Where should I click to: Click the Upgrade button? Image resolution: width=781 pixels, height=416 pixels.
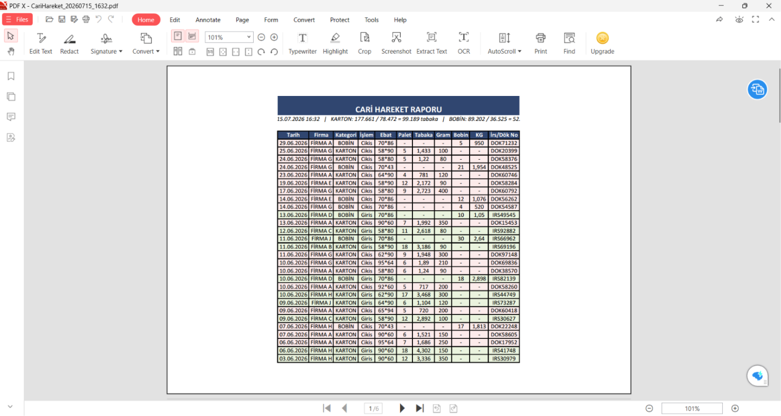tap(602, 44)
